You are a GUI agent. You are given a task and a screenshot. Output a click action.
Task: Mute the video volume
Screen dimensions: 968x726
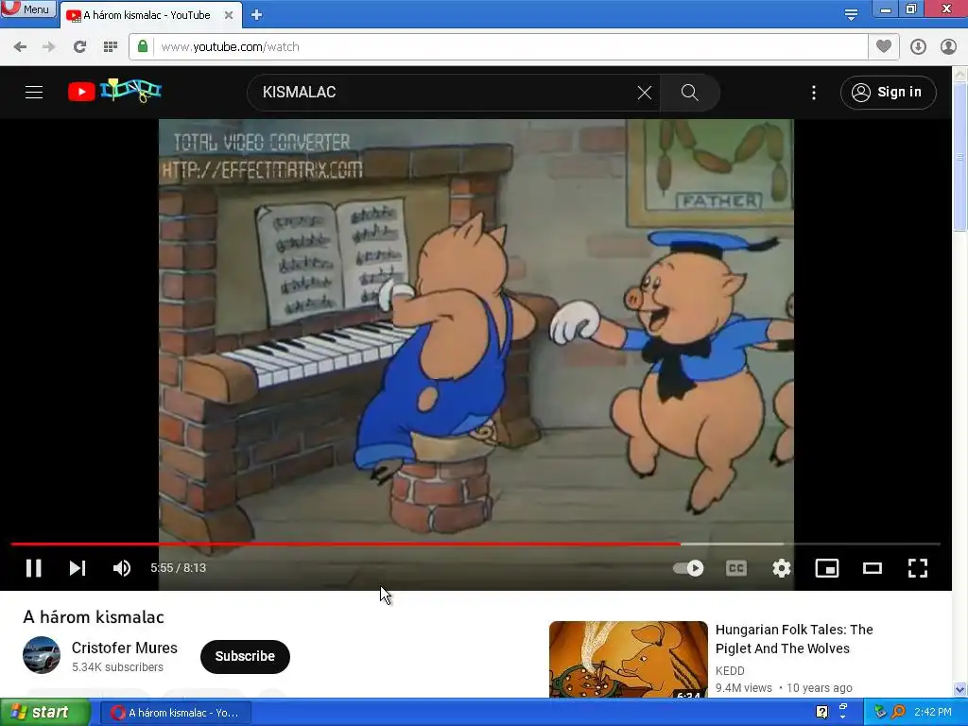coord(122,568)
